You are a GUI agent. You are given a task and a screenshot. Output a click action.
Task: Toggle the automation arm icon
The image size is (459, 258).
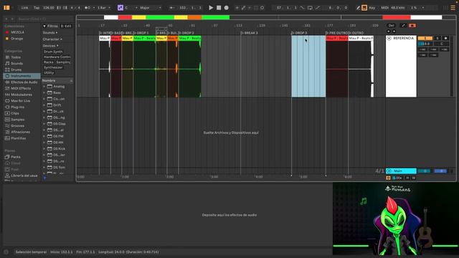coord(243,8)
